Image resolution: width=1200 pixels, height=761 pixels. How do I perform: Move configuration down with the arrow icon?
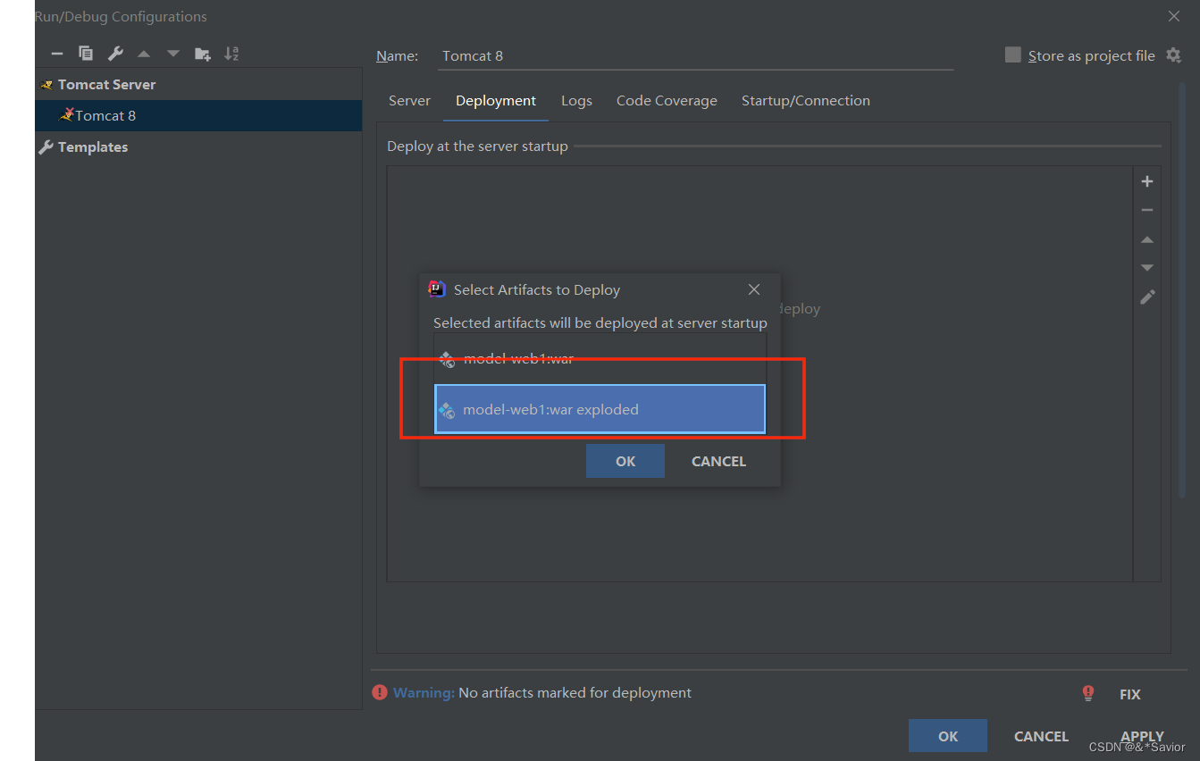[x=173, y=54]
